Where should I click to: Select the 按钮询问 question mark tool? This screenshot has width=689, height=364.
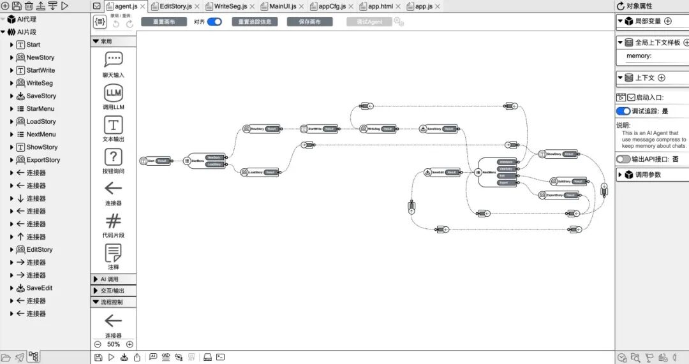pyautogui.click(x=114, y=157)
